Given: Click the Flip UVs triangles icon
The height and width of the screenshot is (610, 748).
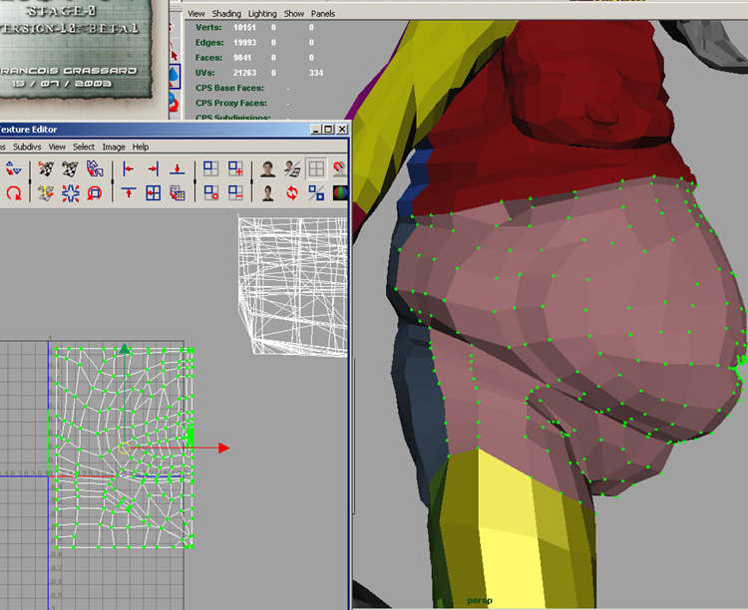Looking at the screenshot, I should (x=10, y=168).
